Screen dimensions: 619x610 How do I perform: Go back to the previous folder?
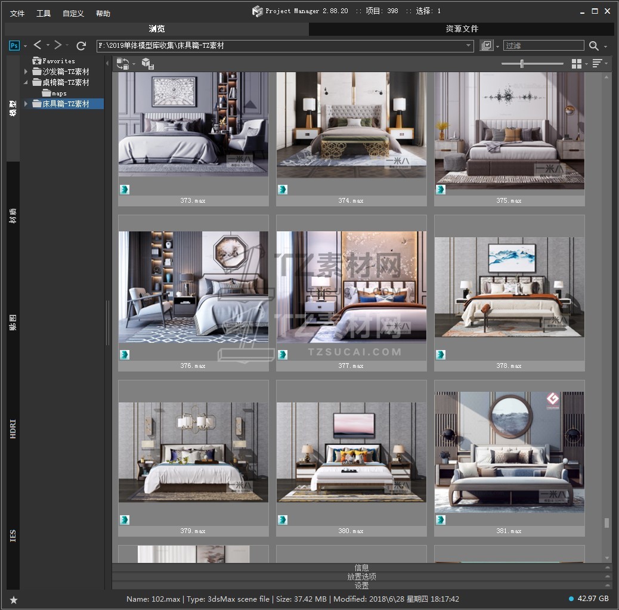tap(38, 45)
